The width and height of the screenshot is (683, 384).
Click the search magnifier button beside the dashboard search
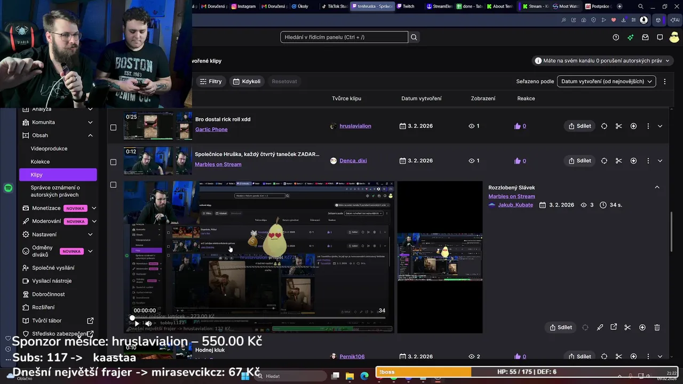pos(414,37)
